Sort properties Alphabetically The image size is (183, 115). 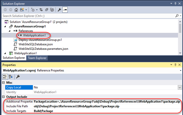pos(11,77)
